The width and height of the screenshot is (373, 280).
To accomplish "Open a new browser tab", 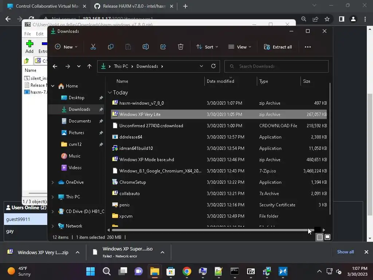I will point(185,7).
